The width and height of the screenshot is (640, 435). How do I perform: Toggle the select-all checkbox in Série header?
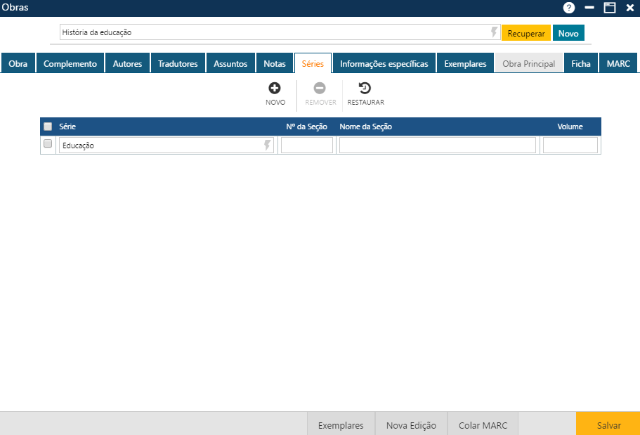tap(48, 126)
